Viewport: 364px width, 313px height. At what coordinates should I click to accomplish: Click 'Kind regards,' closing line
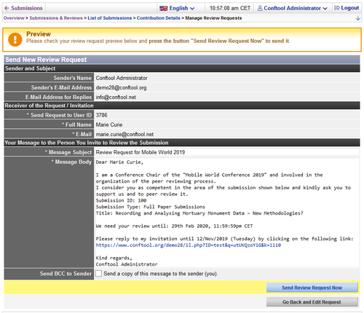(114, 258)
